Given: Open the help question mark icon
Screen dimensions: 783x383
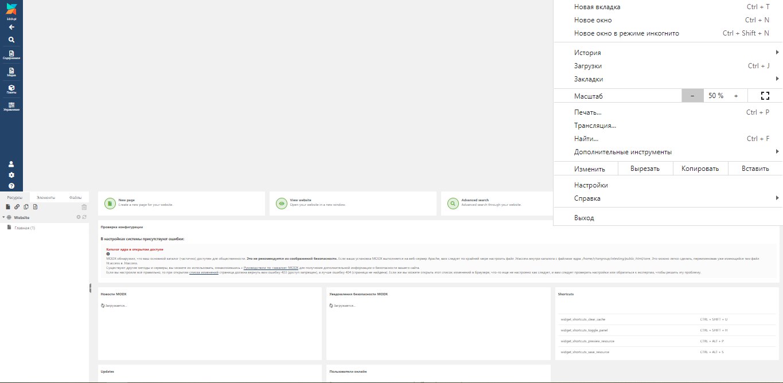Looking at the screenshot, I should coord(11,186).
